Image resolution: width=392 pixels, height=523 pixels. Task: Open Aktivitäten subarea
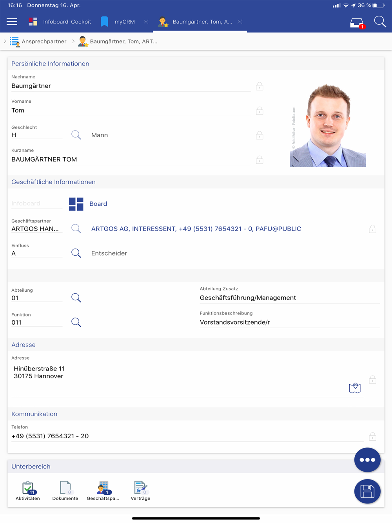point(28,490)
